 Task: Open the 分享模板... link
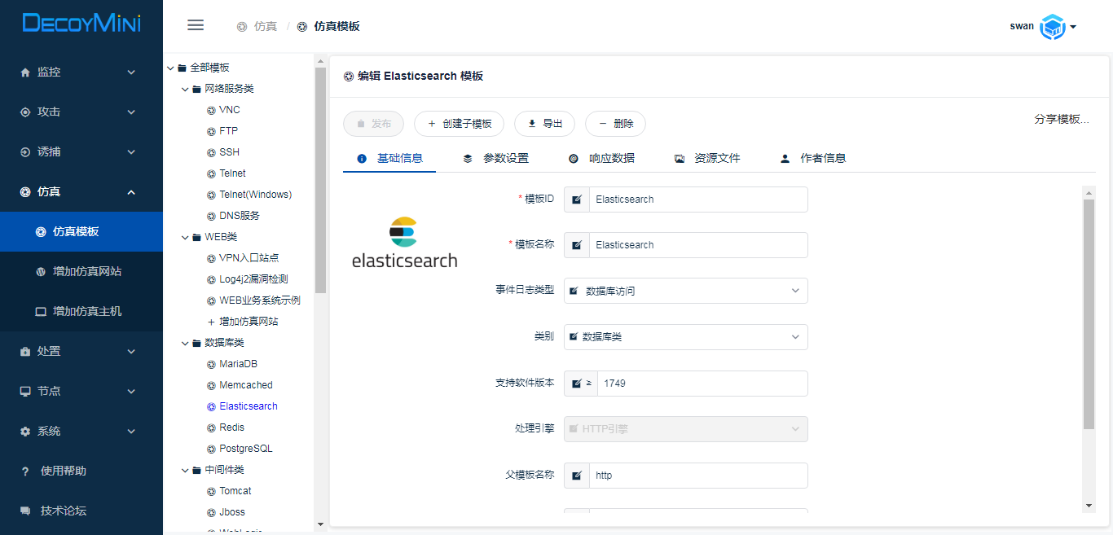click(1062, 119)
